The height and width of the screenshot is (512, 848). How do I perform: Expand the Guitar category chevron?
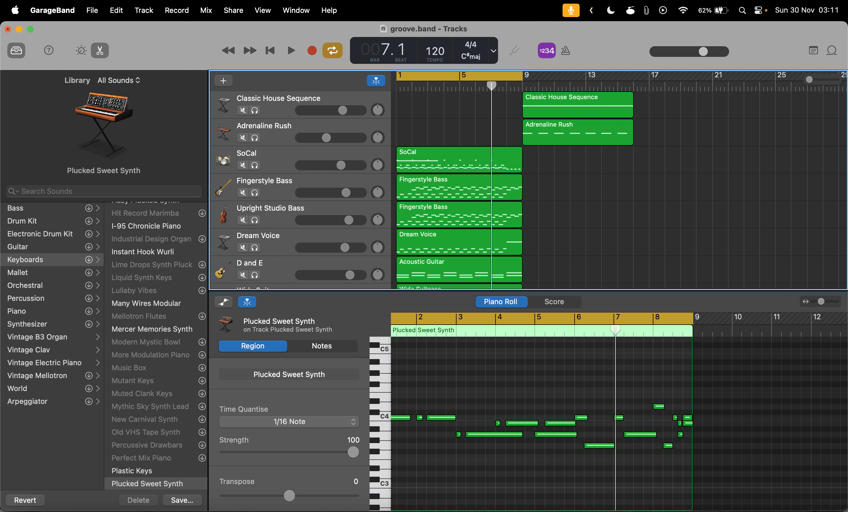(x=98, y=247)
